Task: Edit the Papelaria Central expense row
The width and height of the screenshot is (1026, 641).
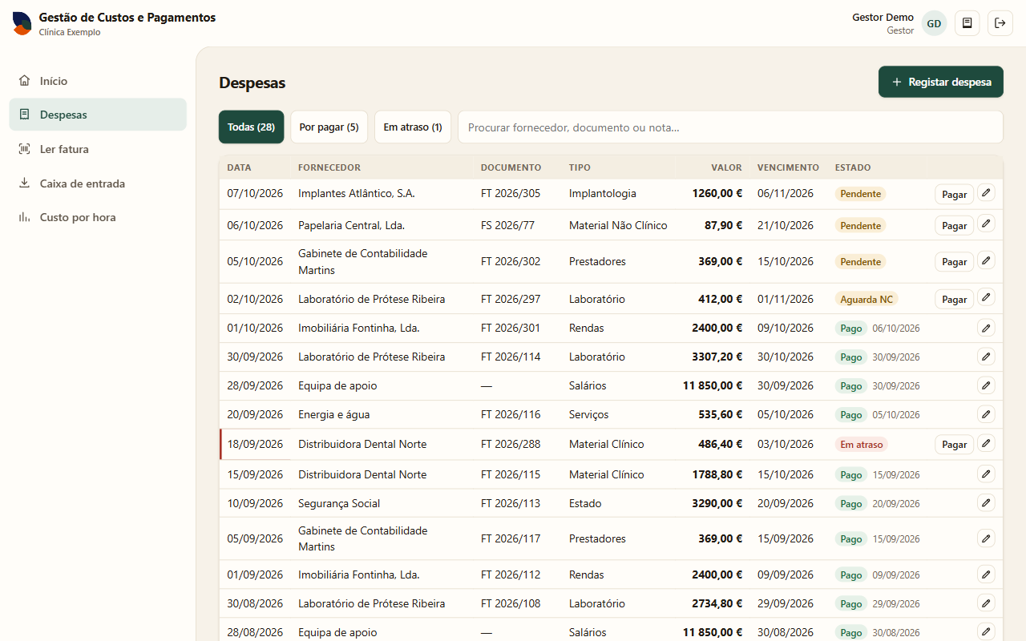Action: [986, 224]
